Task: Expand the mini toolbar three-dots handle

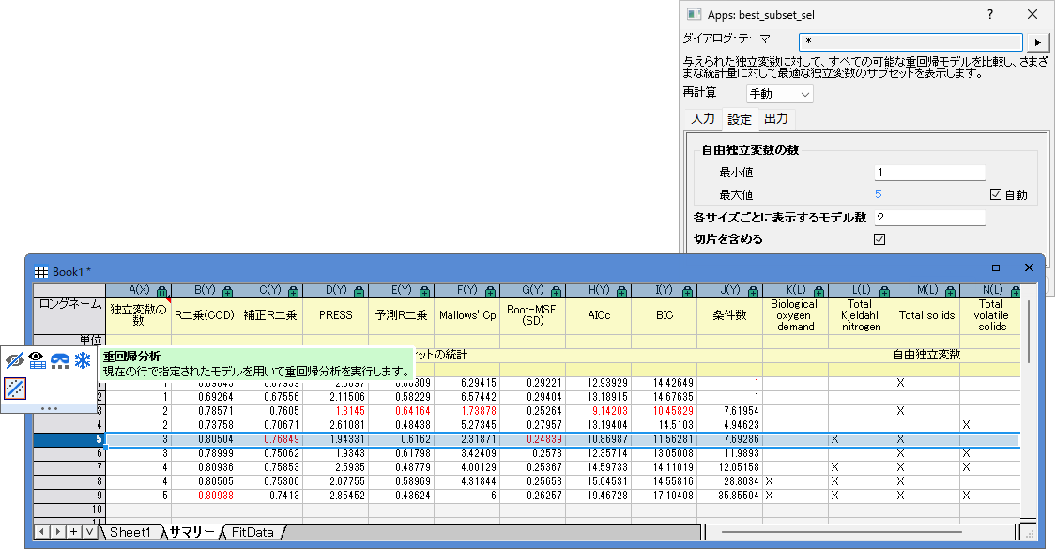Action: (x=49, y=408)
